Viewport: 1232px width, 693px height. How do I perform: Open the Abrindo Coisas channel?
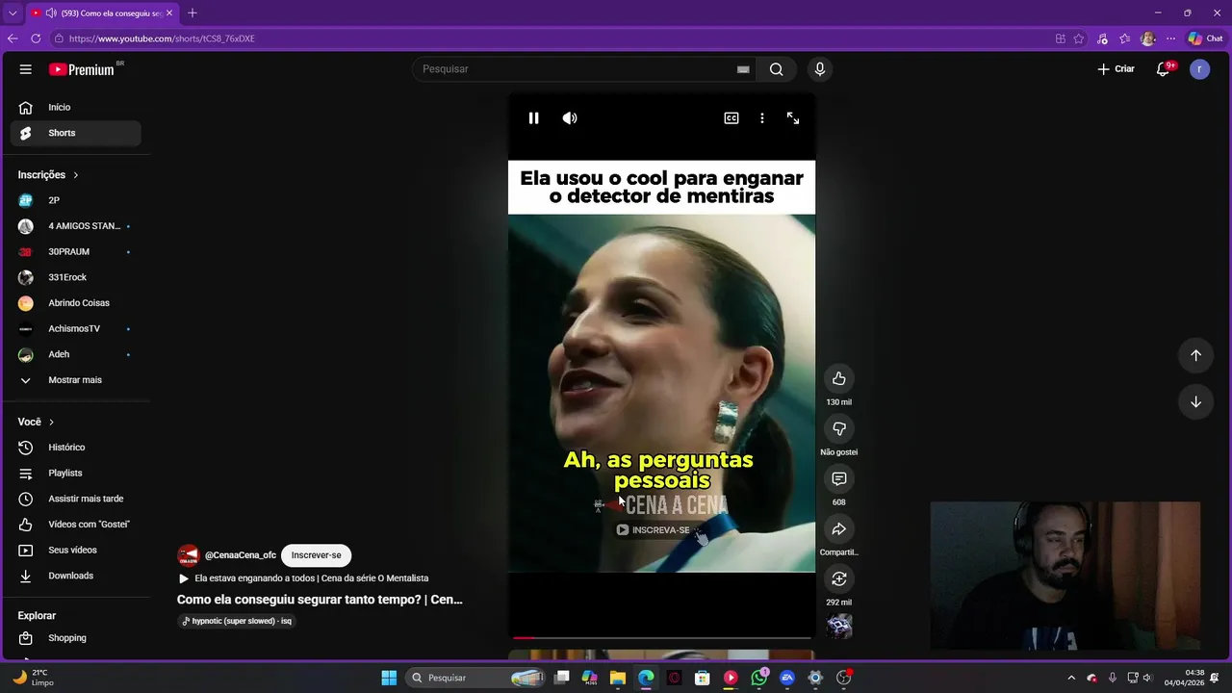(76, 303)
